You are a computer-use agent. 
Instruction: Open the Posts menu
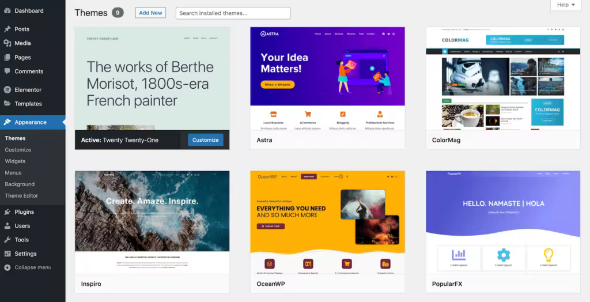click(x=33, y=29)
